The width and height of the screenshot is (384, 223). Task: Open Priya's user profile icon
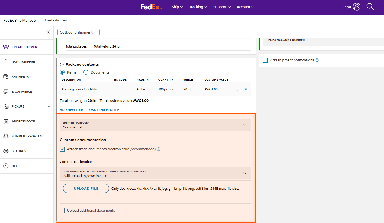(357, 7)
